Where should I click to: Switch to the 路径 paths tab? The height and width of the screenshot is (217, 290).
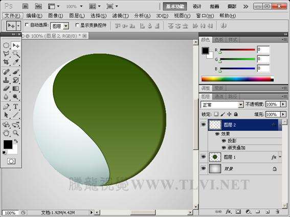click(233, 96)
